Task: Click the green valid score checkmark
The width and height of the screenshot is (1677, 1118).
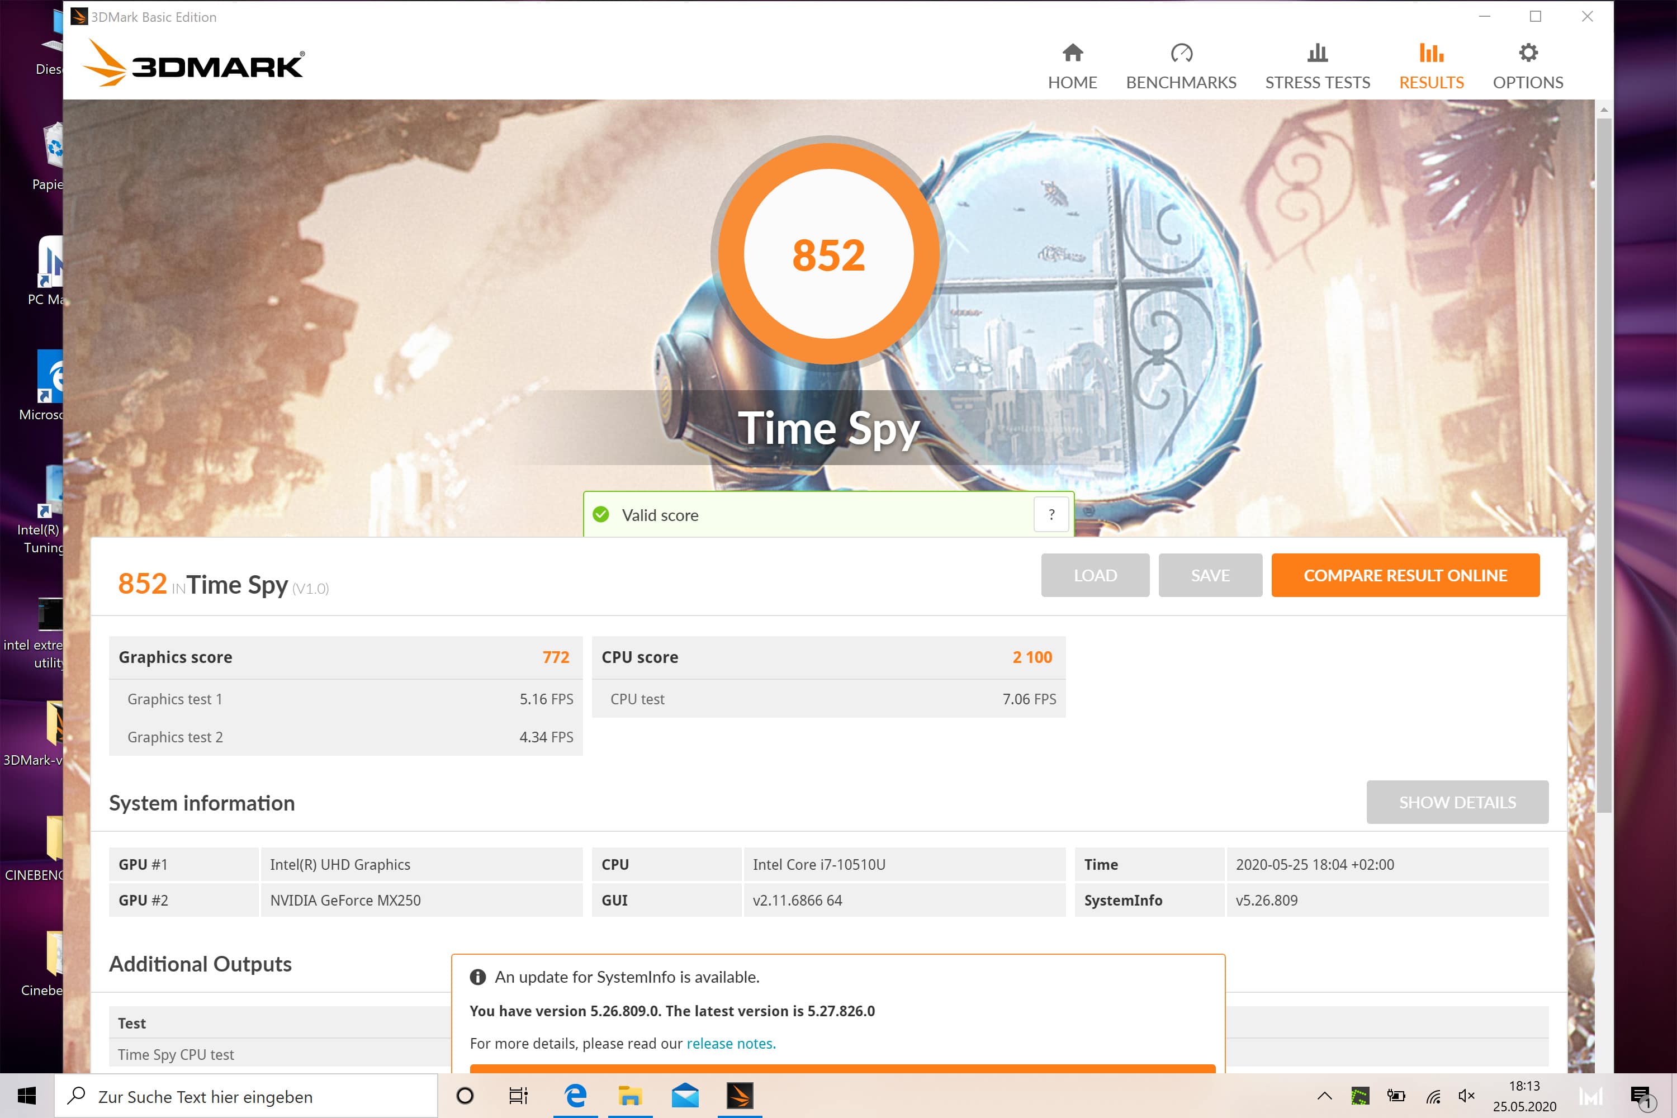Action: 601,514
